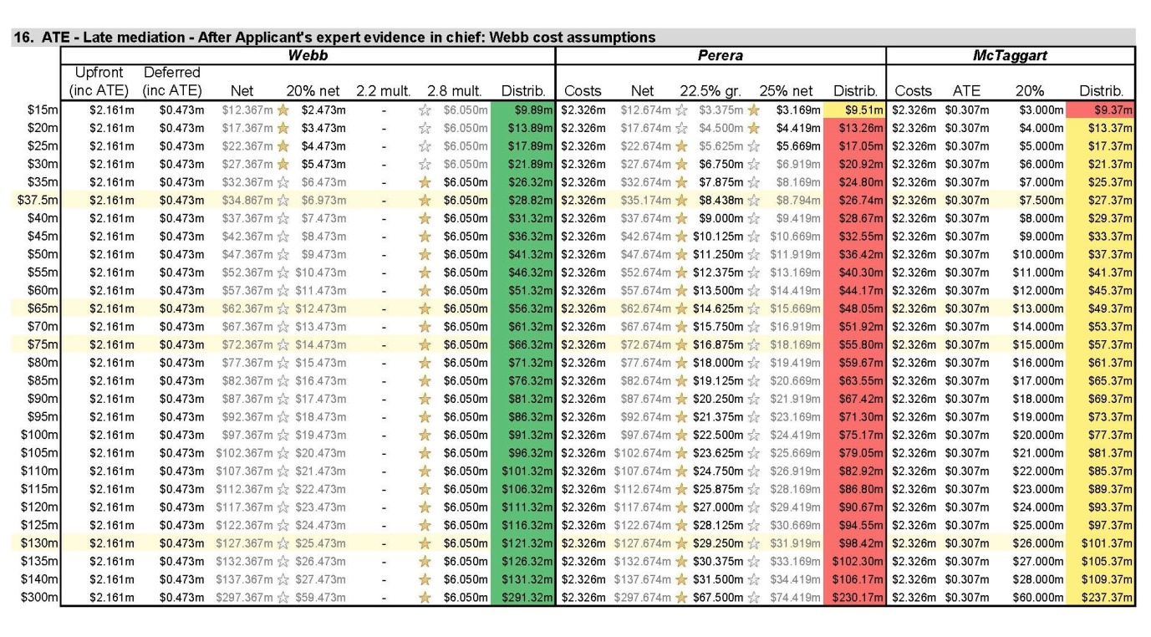The image size is (1151, 637).
Task: Click the $300m row label
Action: 39,598
